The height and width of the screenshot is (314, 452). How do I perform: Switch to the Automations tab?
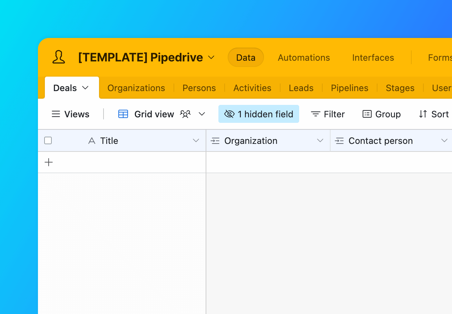[x=304, y=58]
